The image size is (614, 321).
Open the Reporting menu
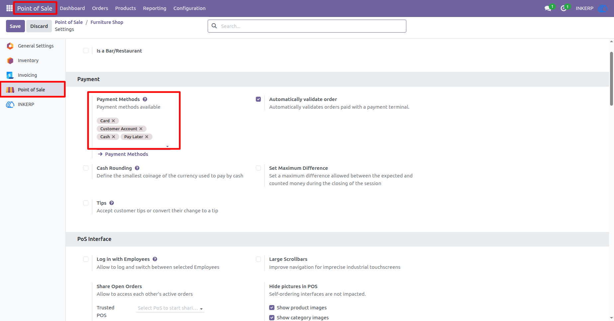[154, 8]
